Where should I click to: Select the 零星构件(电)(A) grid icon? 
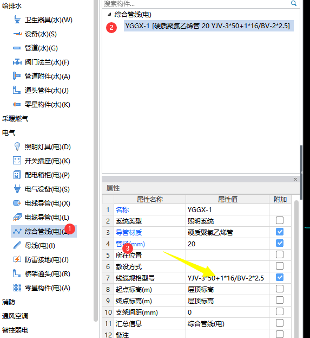17,288
